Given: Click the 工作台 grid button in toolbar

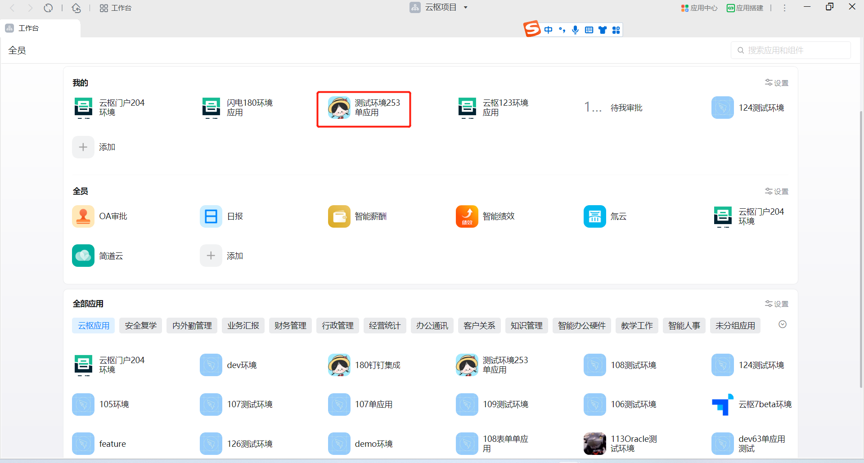Looking at the screenshot, I should point(116,8).
